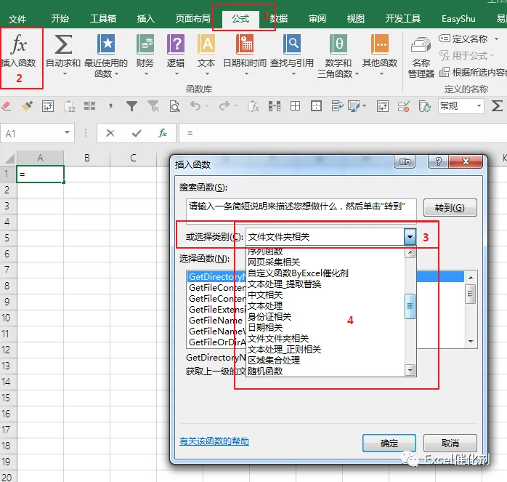Click the confirm checkmark in formula bar

tap(137, 133)
